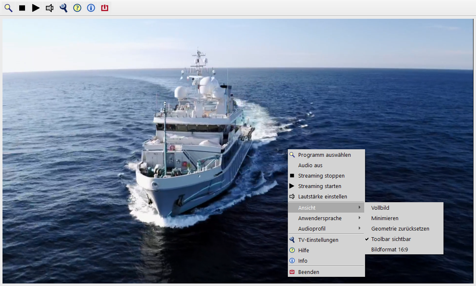Select Programm auswählen from context menu

click(324, 155)
